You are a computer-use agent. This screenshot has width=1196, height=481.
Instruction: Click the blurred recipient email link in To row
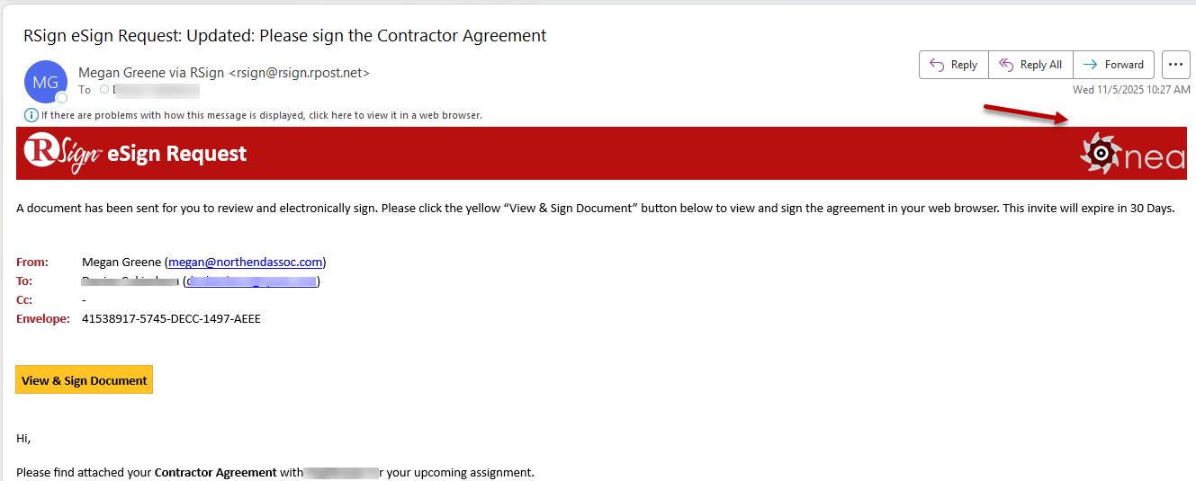252,281
